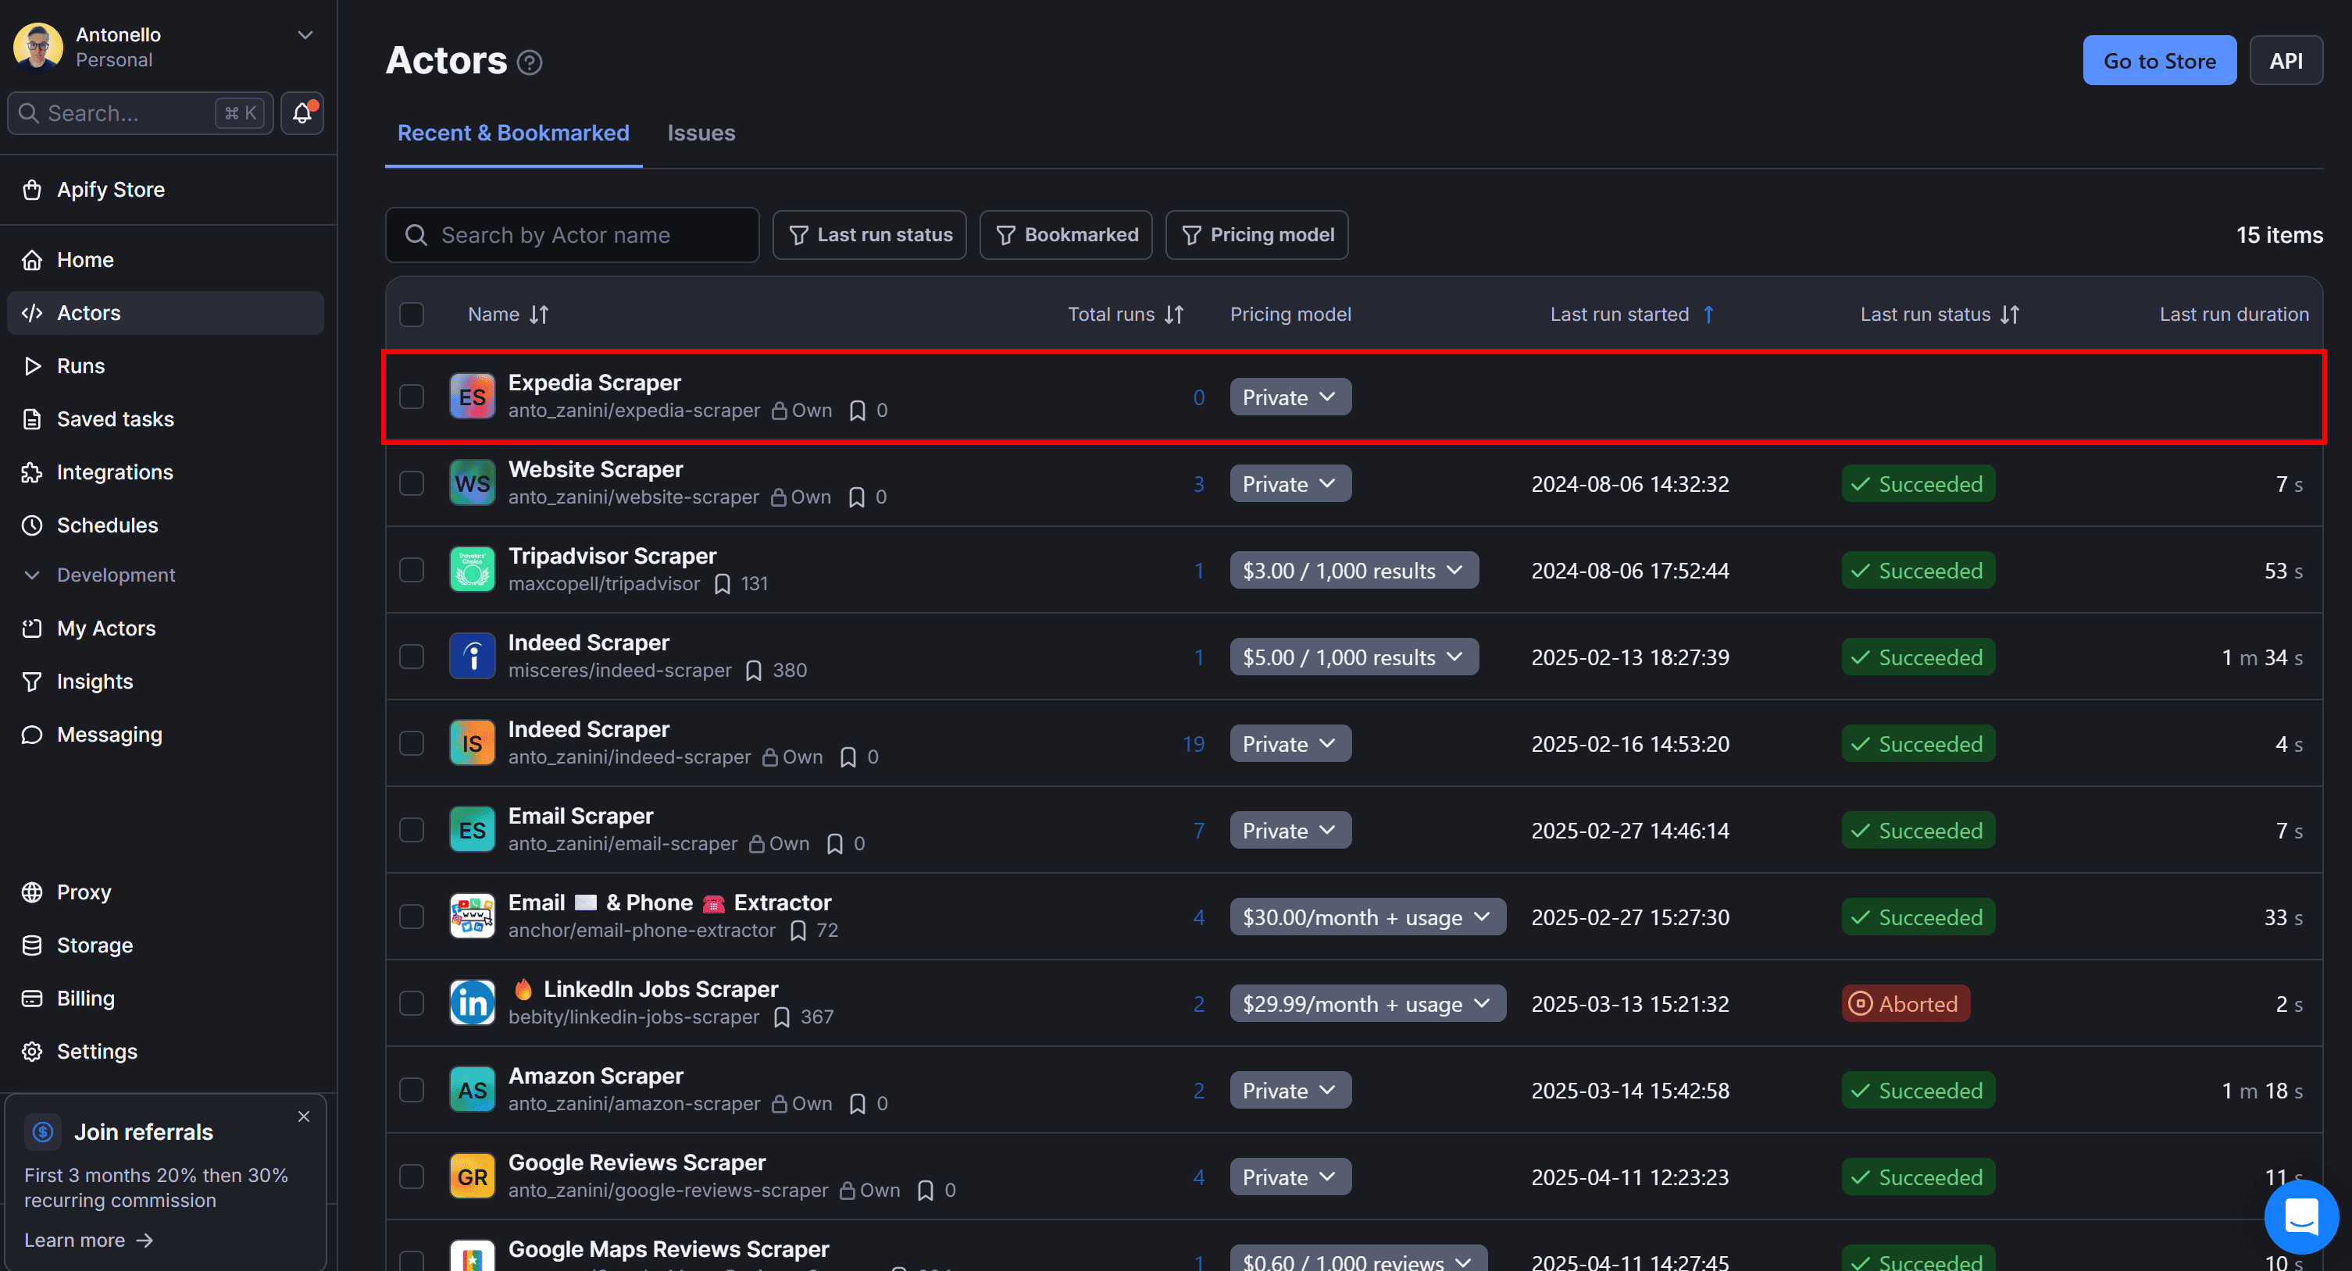Switch to the Issues tab

pos(701,134)
